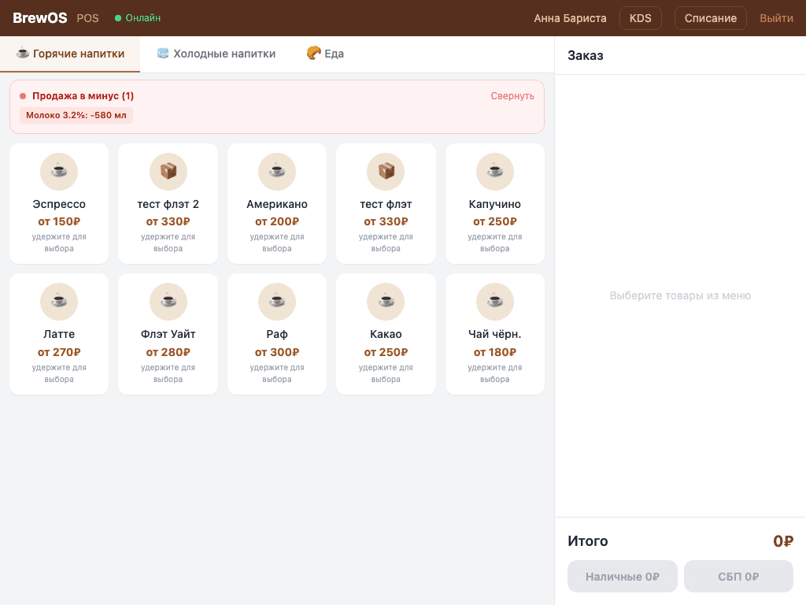Click the Чай чёрн. cup icon
Image resolution: width=806 pixels, height=605 pixels.
(495, 302)
